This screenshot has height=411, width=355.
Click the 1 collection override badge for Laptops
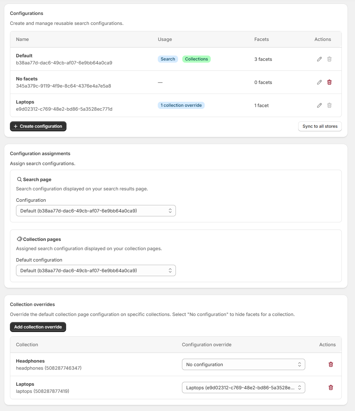point(181,105)
